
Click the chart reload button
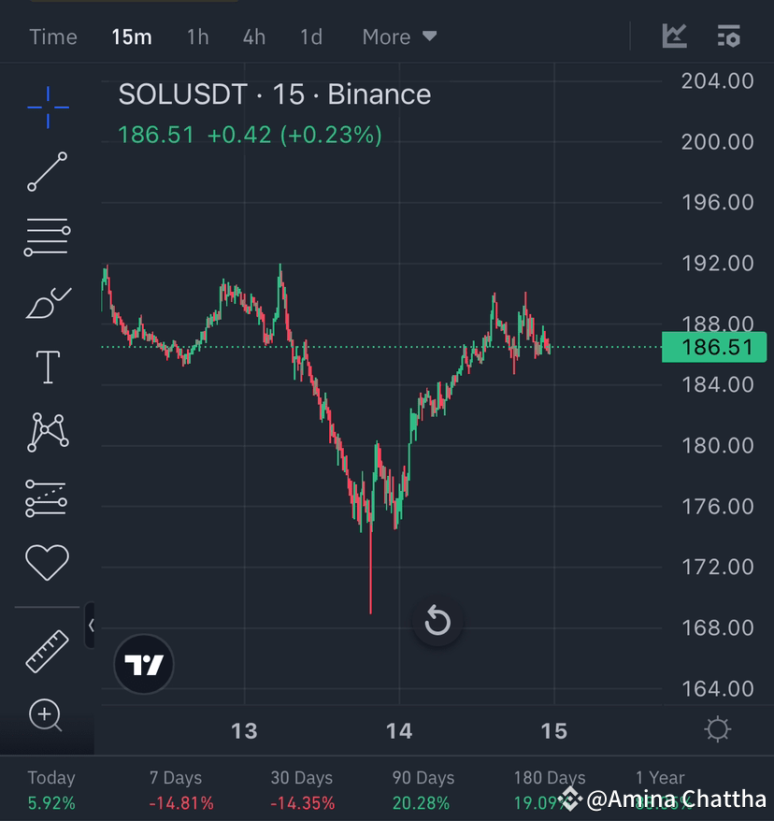(x=437, y=620)
